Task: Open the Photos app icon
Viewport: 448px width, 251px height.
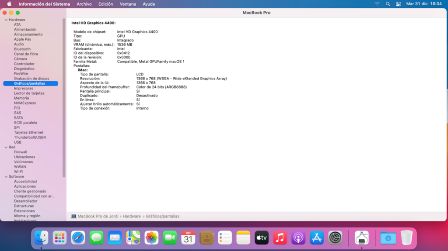Action: coord(151,238)
